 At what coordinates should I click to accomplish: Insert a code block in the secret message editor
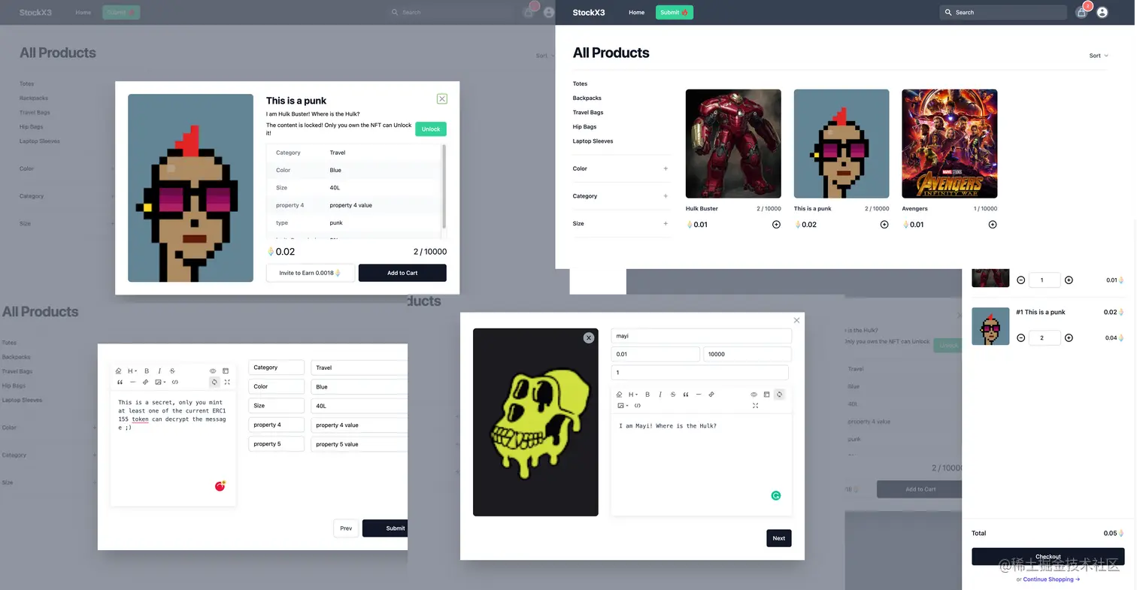coord(175,383)
